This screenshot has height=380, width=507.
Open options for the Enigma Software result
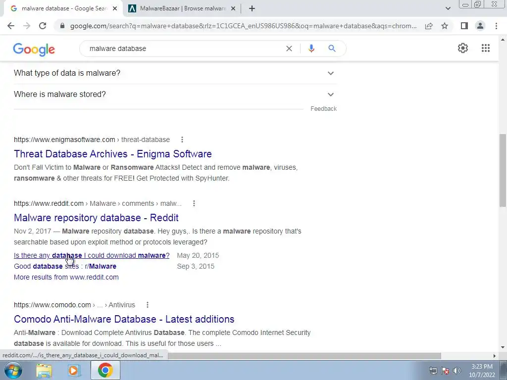182,140
